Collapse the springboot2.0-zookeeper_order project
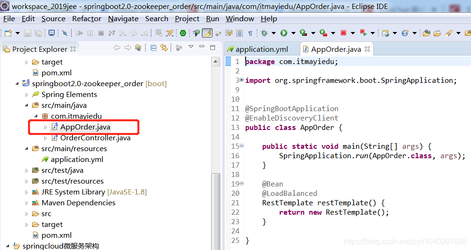Image resolution: width=471 pixels, height=250 pixels. 17,84
